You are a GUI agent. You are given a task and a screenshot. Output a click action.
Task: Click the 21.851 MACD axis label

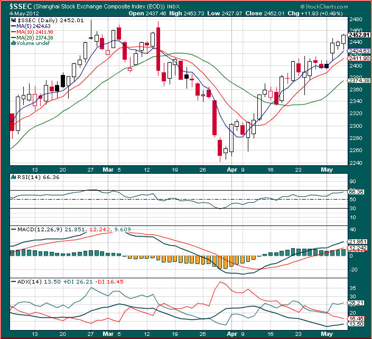pos(358,241)
